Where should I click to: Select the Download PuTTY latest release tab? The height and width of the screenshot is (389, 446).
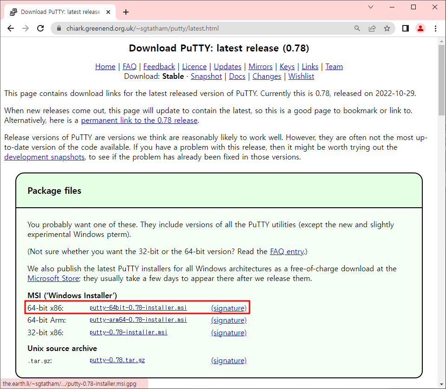click(60, 12)
